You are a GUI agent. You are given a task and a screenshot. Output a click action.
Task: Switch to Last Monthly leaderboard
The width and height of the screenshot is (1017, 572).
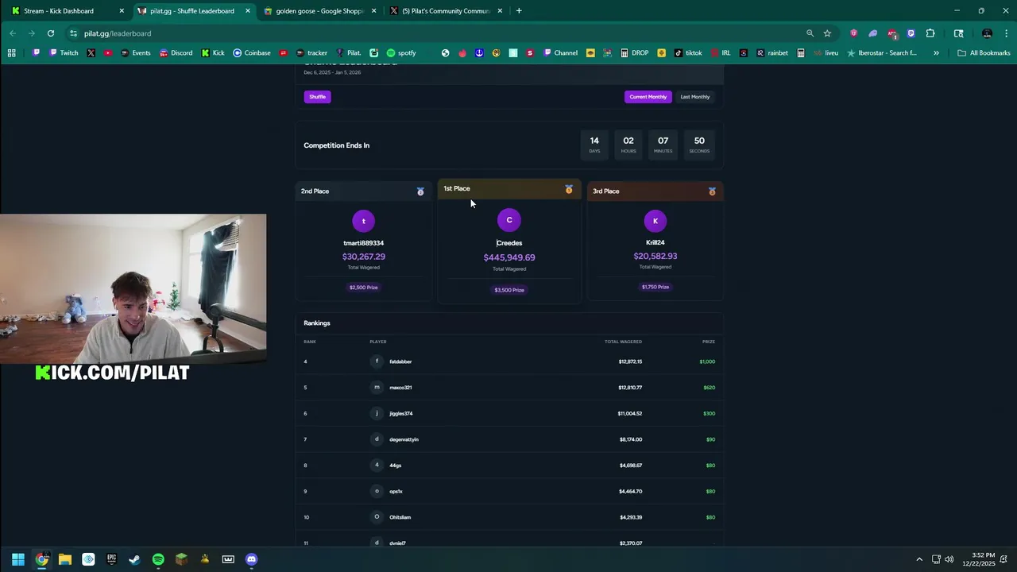[x=695, y=97]
